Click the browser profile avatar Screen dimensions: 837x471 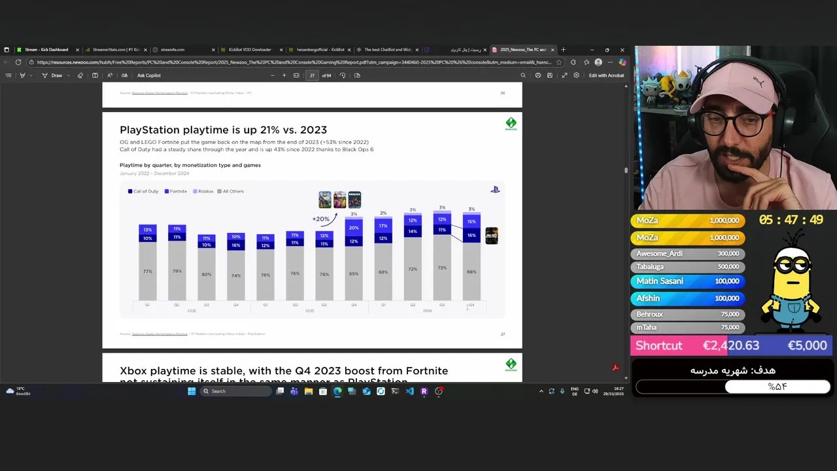598,62
